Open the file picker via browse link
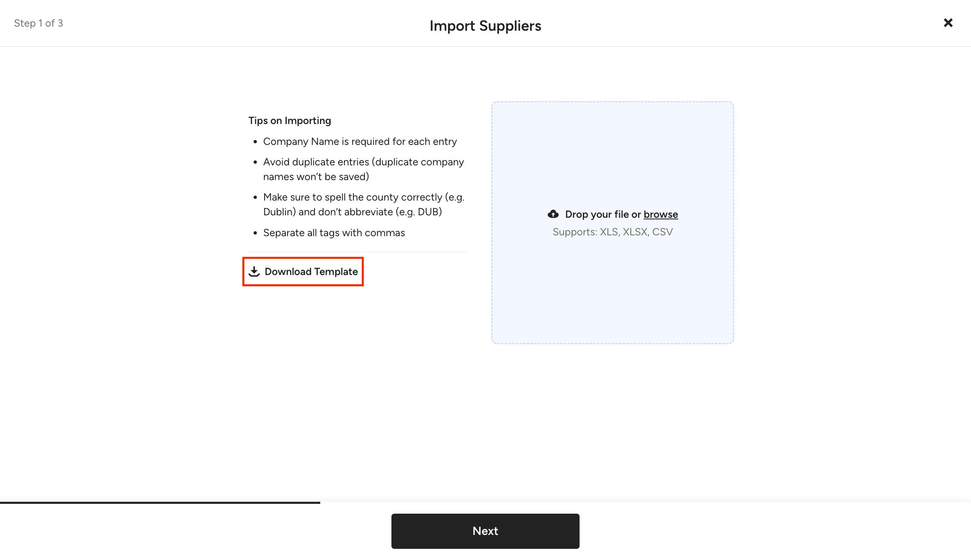 tap(661, 214)
